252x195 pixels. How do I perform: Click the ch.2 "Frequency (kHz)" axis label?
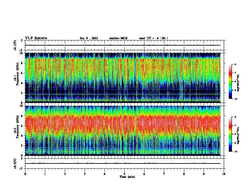pyautogui.click(x=17, y=127)
